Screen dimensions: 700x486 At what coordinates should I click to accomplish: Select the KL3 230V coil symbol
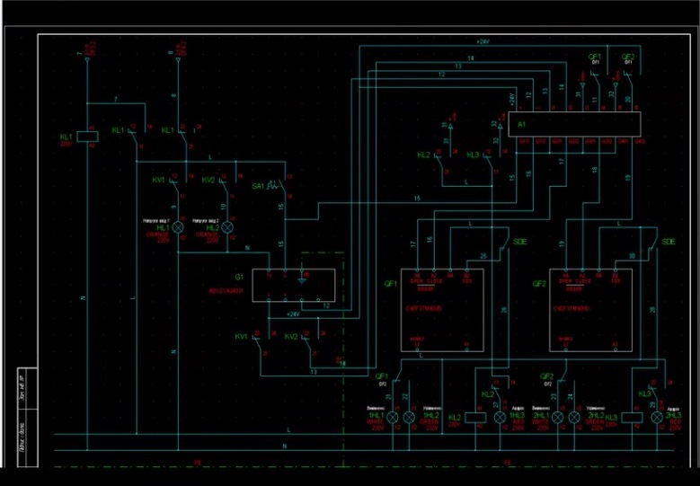[632, 418]
